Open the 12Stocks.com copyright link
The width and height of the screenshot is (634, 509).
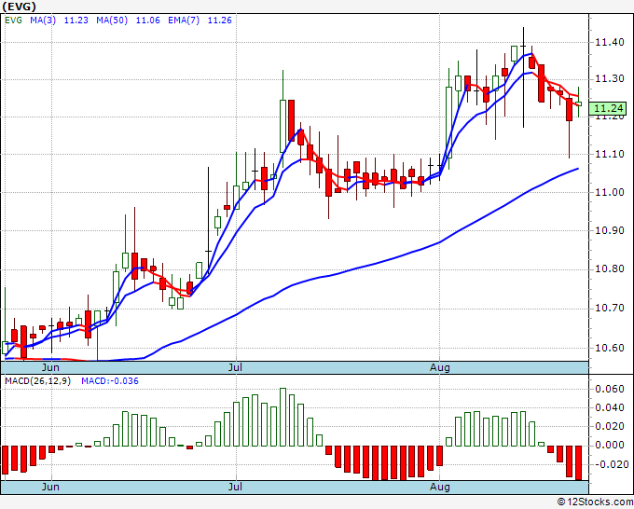click(595, 502)
